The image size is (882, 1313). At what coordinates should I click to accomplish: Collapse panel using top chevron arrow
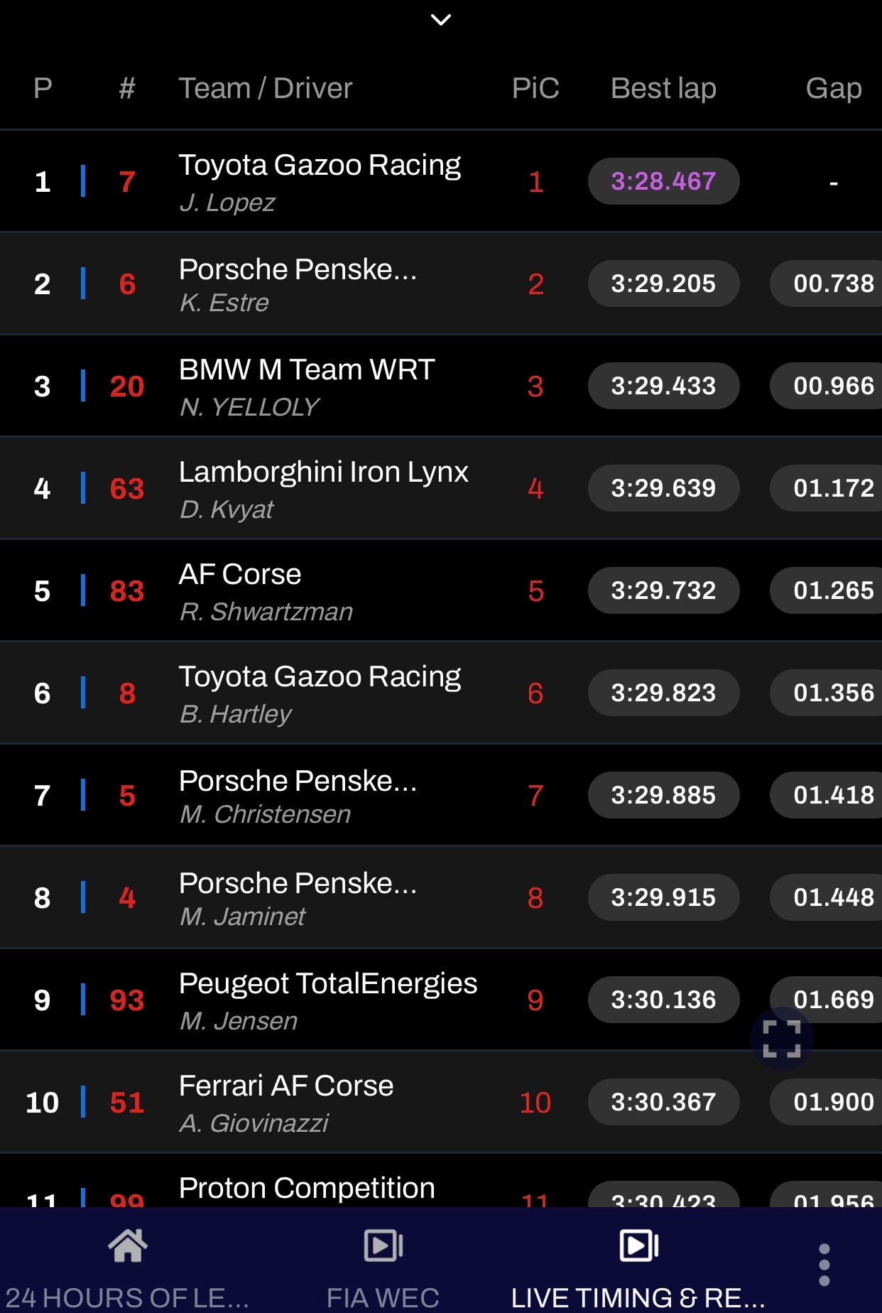coord(441,20)
